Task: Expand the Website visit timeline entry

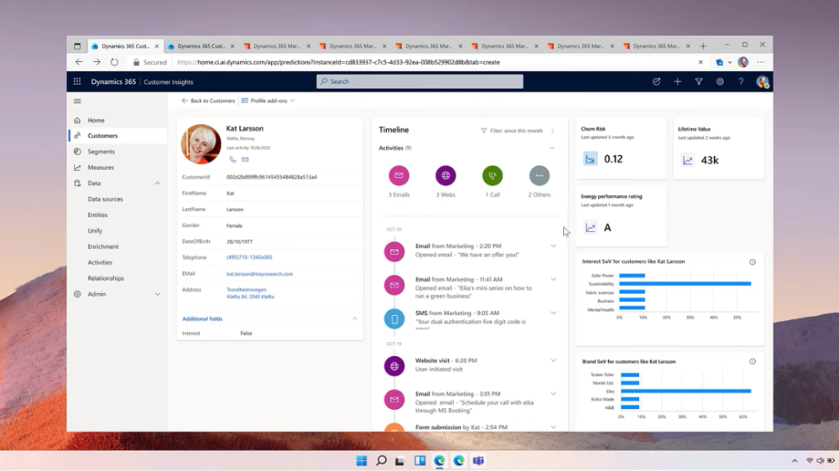Action: coord(553,360)
